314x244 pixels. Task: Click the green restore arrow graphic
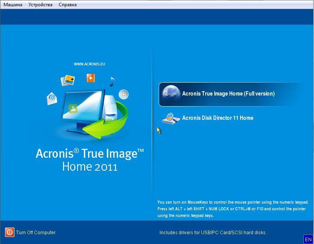[106, 120]
